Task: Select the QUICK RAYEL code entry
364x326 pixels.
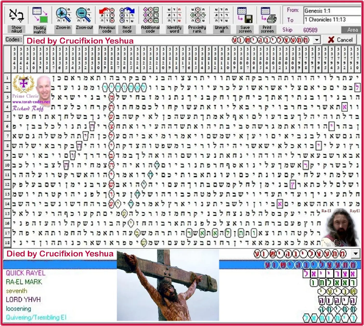Action: [25, 273]
